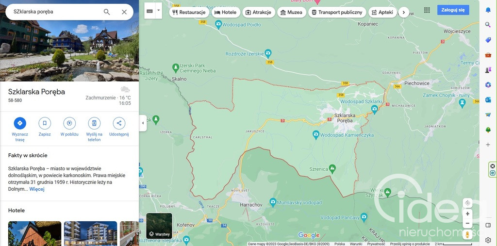Viewport: 497px width, 246px height.
Task: Click the Polska link in the map footer
Action: (339, 244)
